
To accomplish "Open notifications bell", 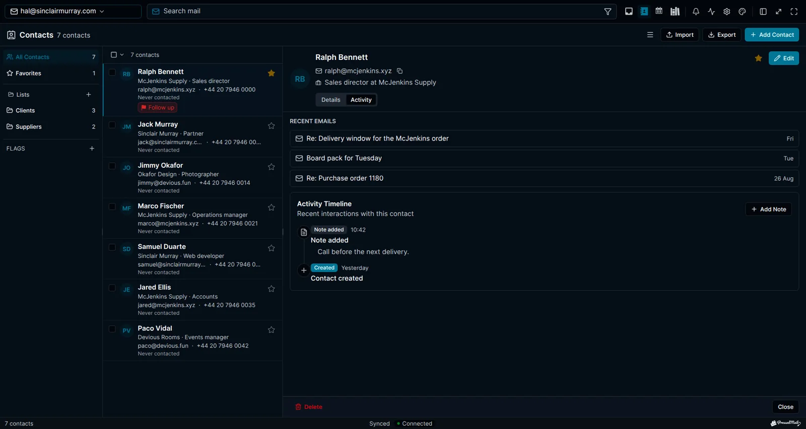I will 696,12.
